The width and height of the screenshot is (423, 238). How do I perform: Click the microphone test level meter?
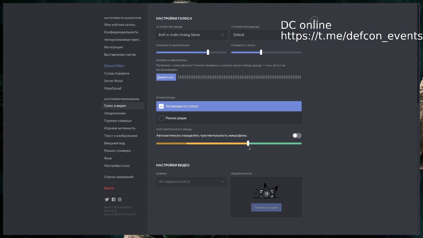point(239,77)
